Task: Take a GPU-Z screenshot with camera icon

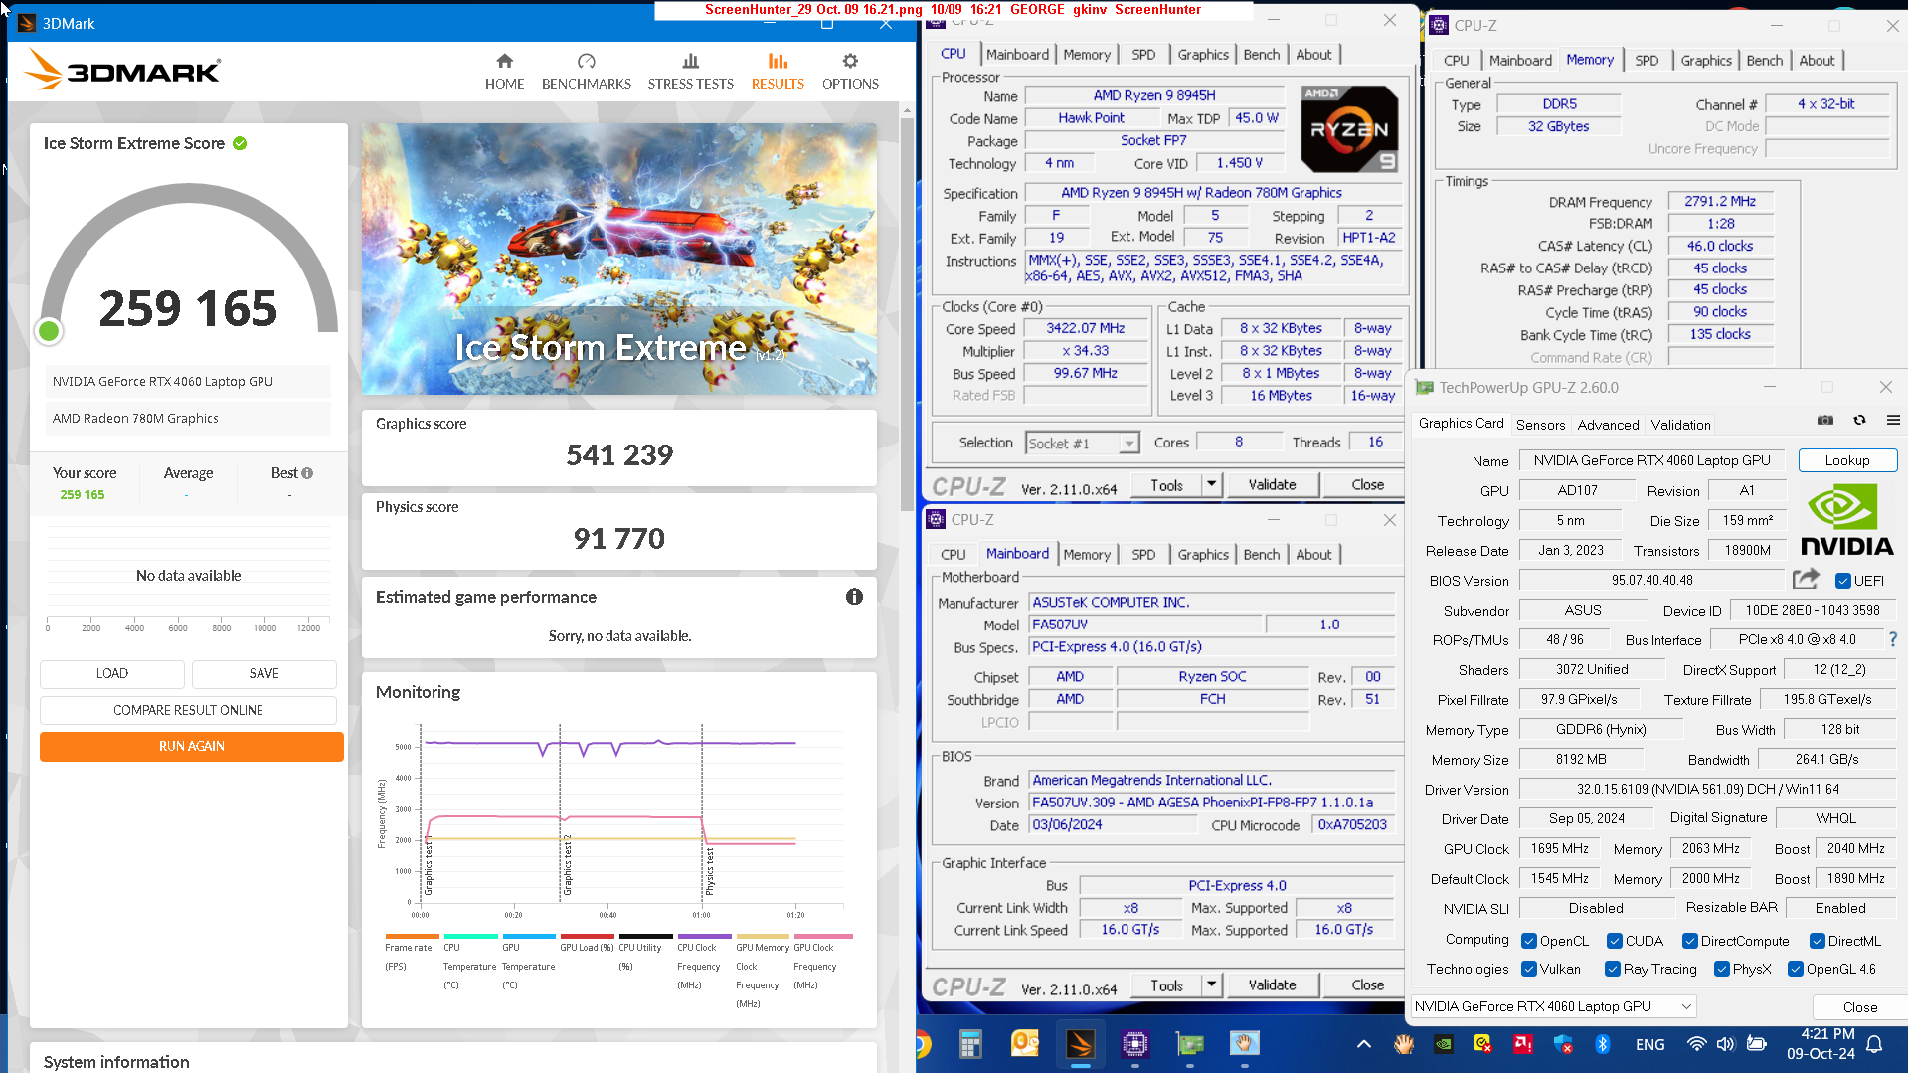Action: 1825,421
